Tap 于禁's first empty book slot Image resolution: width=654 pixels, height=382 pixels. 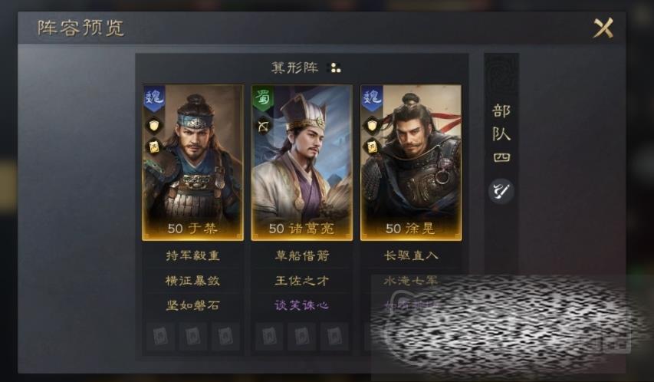tap(160, 336)
